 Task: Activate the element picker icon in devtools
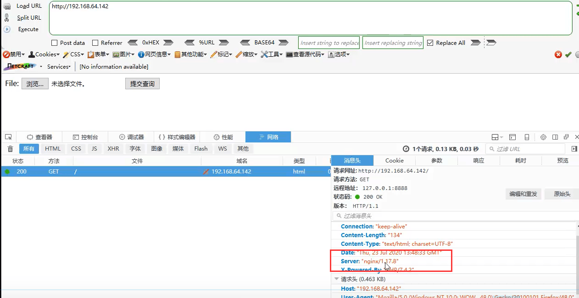click(x=8, y=137)
